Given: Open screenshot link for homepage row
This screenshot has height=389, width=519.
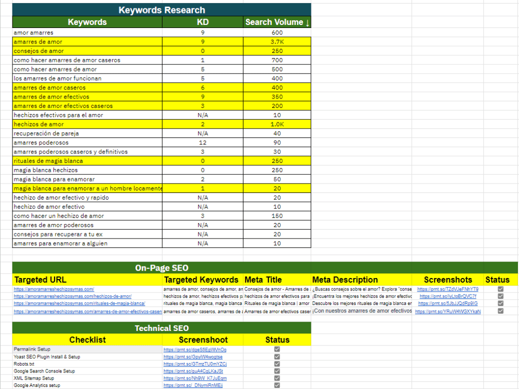Looking at the screenshot, I should coord(447,289).
